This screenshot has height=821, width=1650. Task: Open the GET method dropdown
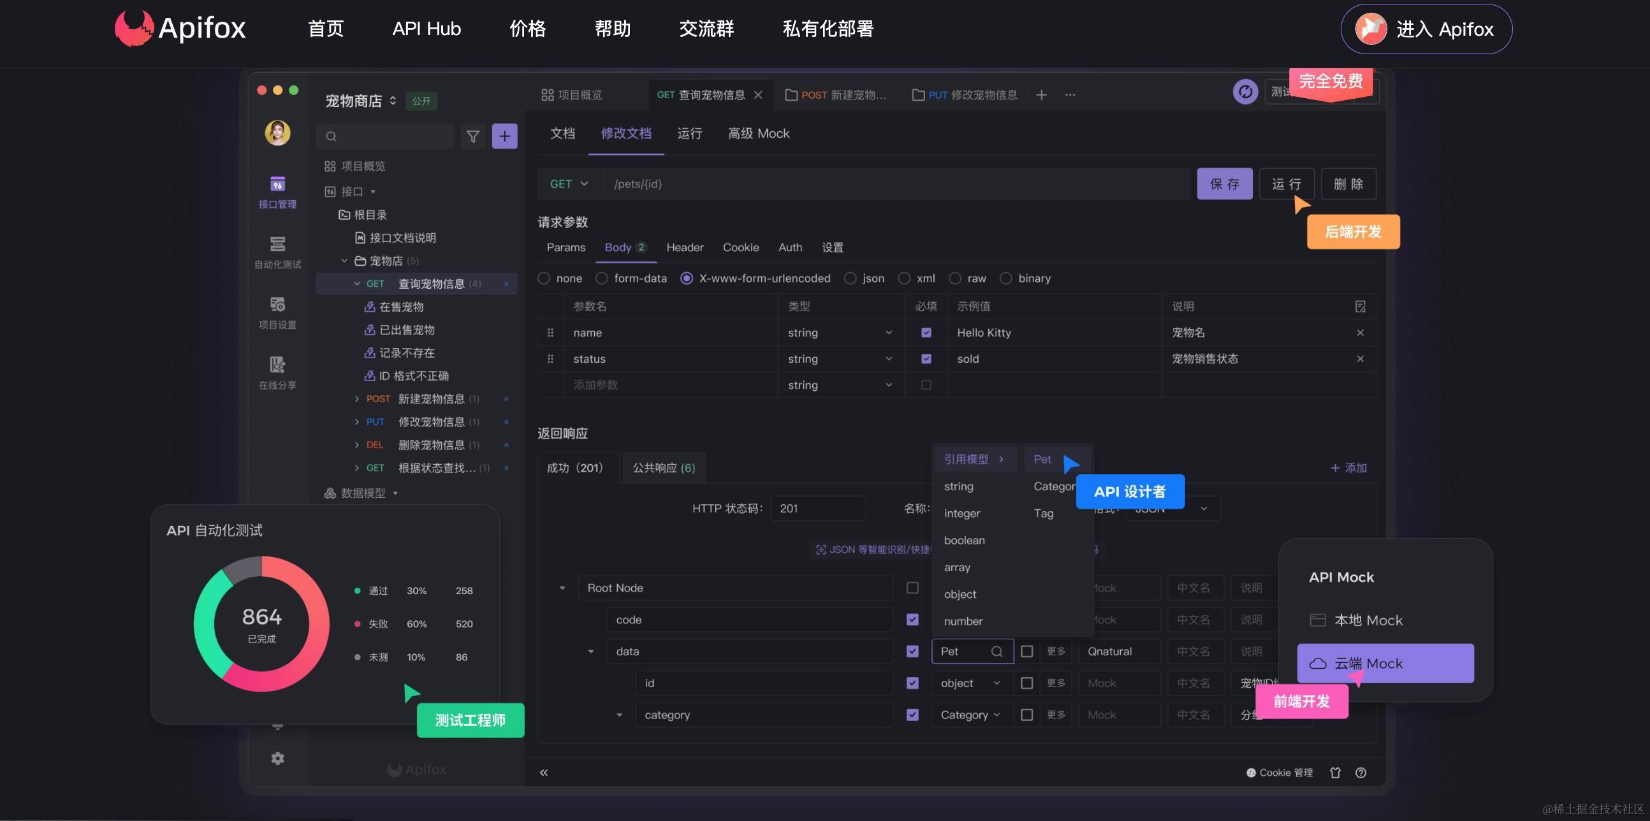coord(569,184)
